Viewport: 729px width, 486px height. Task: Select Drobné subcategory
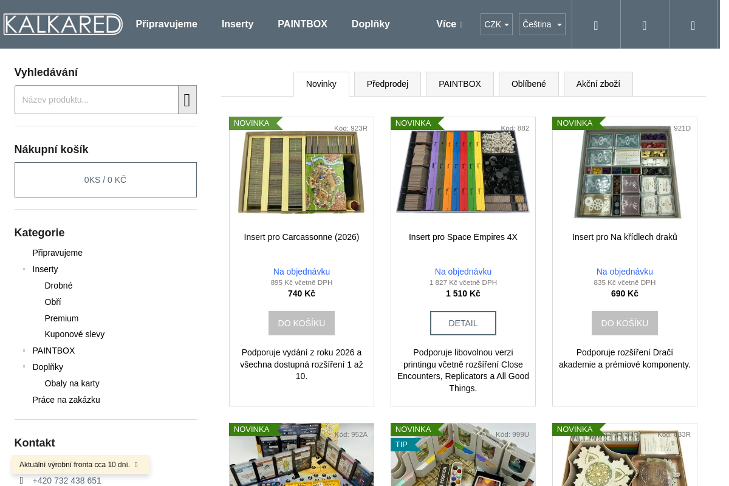point(58,286)
